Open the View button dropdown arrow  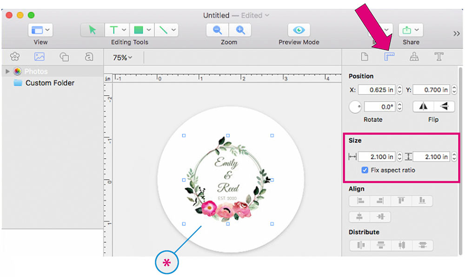pyautogui.click(x=47, y=30)
